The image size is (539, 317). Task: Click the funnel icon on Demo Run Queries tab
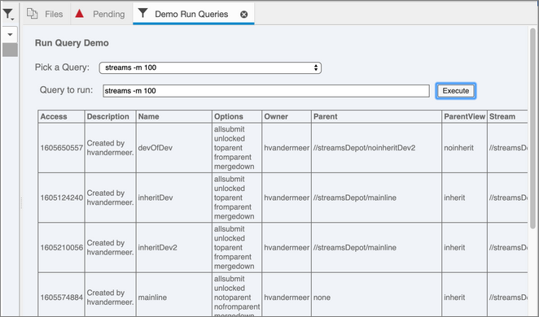click(x=142, y=13)
